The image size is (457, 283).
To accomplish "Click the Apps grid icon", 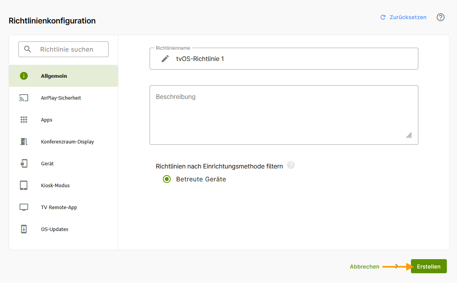I will tap(23, 120).
